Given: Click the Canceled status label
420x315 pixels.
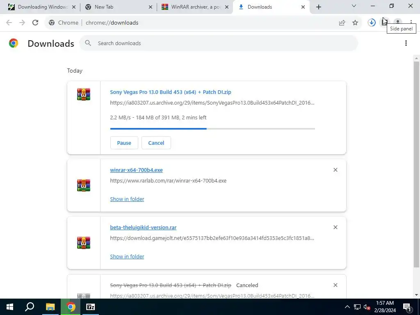Looking at the screenshot, I should [247, 285].
